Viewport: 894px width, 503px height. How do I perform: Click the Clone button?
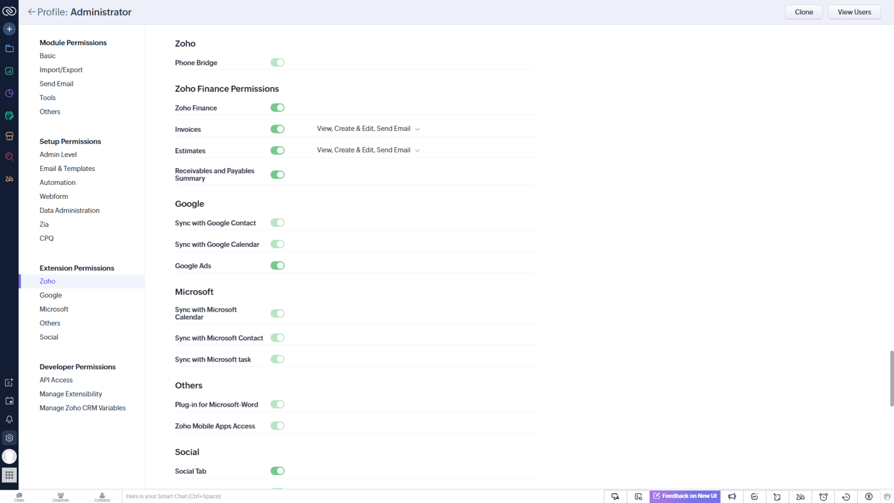click(803, 12)
